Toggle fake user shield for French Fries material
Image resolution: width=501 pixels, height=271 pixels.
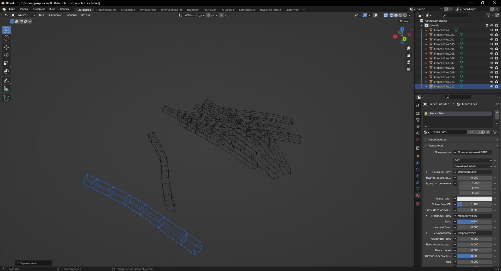[478, 132]
